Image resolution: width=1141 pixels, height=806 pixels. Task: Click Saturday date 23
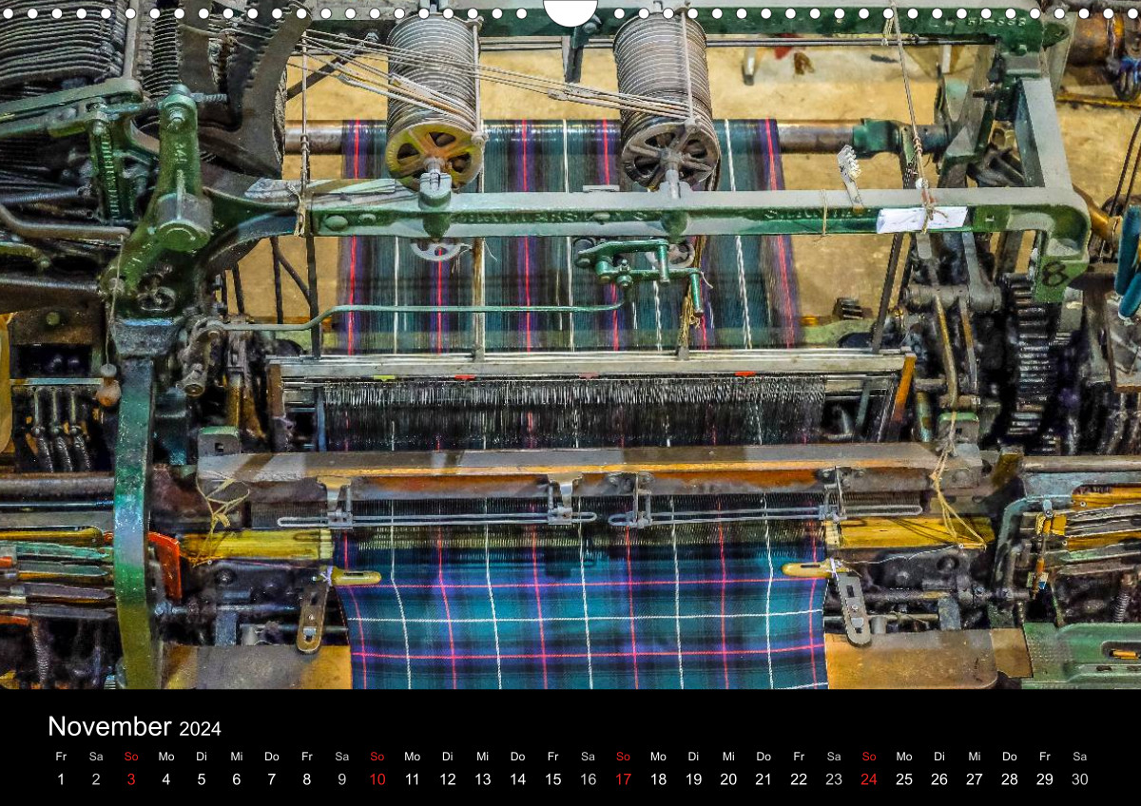pos(834,779)
